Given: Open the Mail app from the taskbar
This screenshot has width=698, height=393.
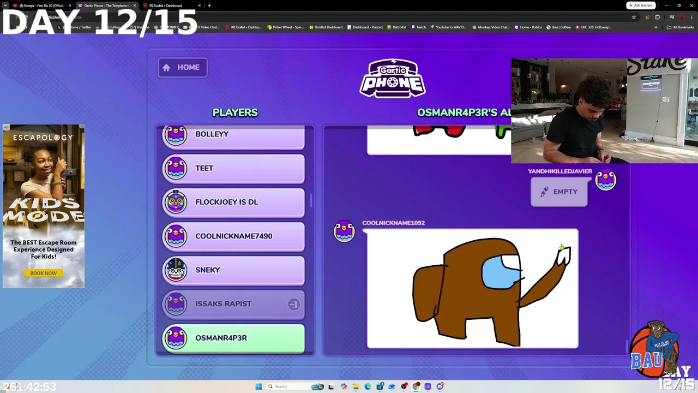Looking at the screenshot, I should [x=392, y=386].
